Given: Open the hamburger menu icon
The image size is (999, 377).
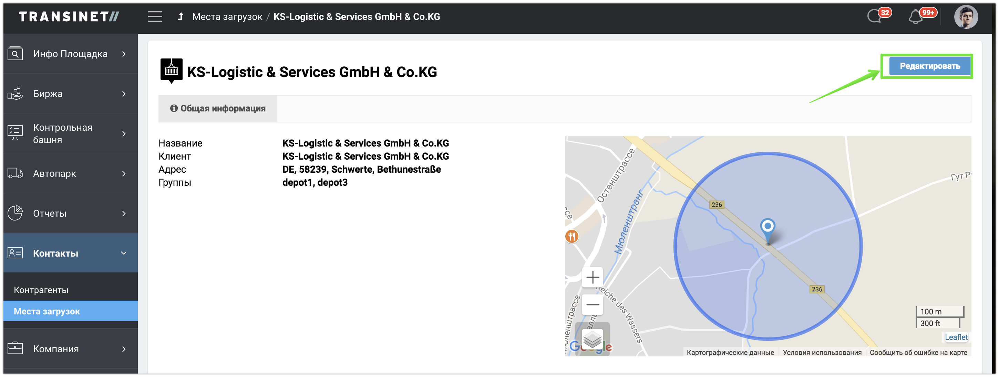Looking at the screenshot, I should click(155, 17).
